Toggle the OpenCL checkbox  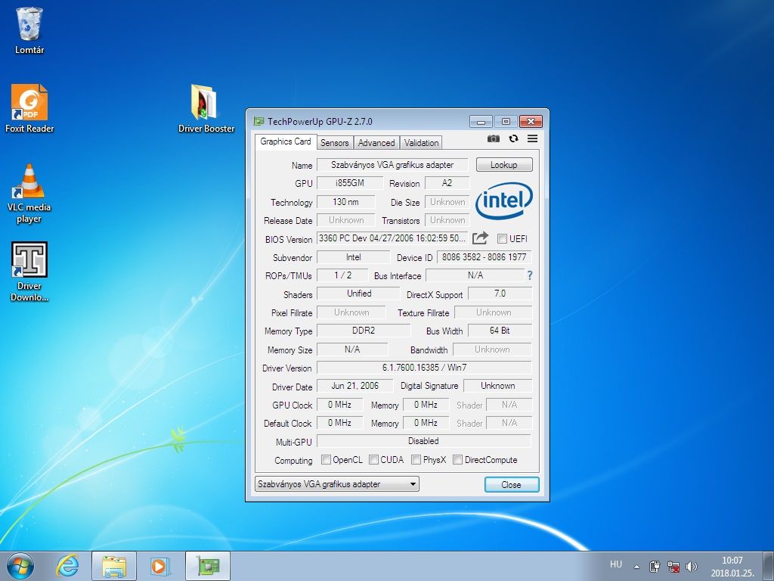(x=326, y=460)
